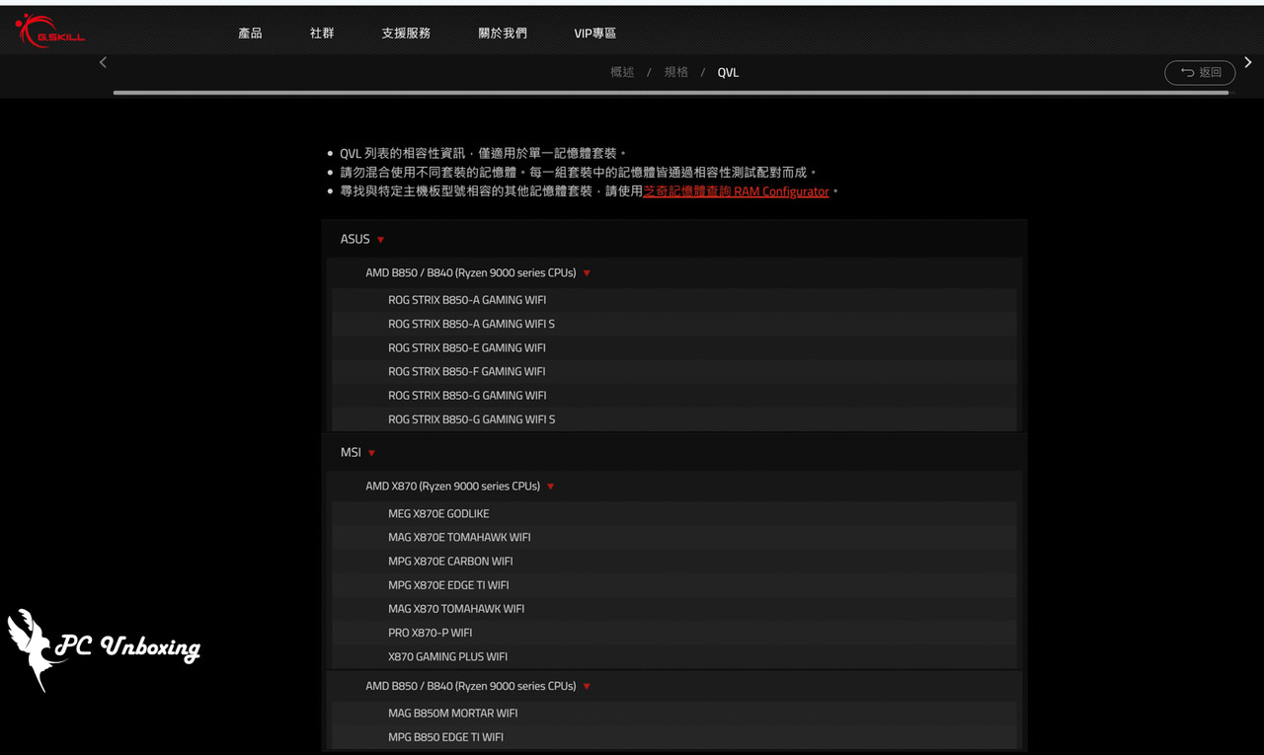
Task: Select ROG STRIX B850-E GAMING WIFI row
Action: point(674,347)
